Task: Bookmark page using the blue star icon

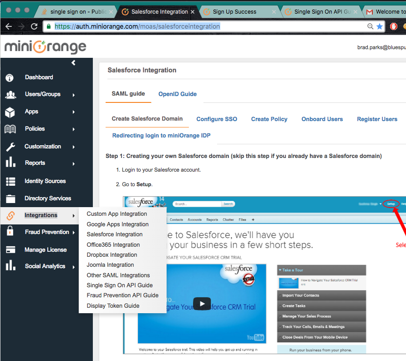Action: pyautogui.click(x=380, y=26)
